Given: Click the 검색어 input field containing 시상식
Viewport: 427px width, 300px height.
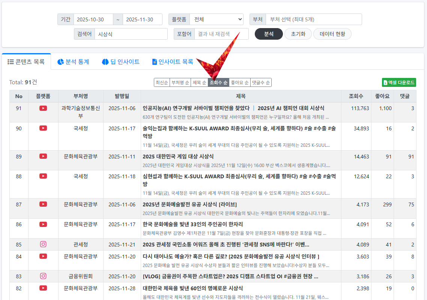Looking at the screenshot, I should click(131, 34).
